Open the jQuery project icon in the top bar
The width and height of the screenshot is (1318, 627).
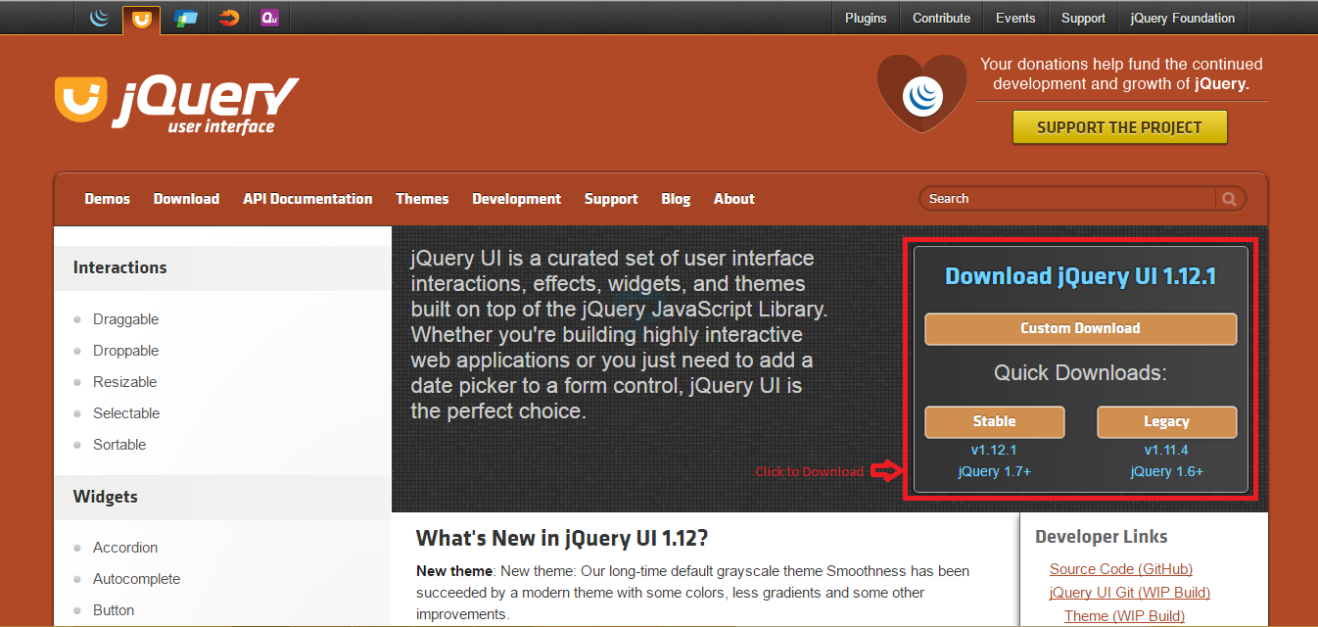pyautogui.click(x=99, y=18)
